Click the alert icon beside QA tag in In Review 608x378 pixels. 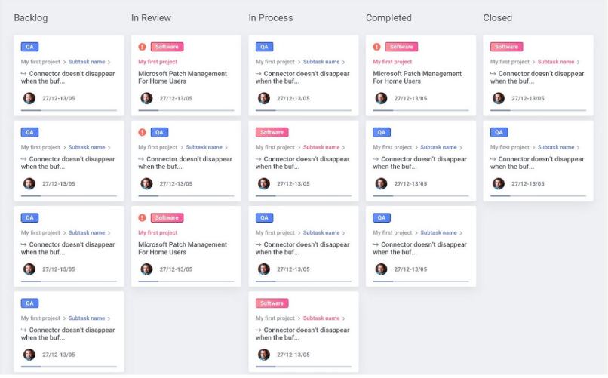click(143, 132)
